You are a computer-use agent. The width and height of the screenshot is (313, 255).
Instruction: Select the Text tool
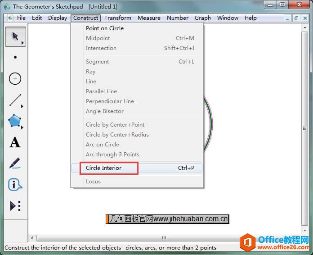click(15, 142)
